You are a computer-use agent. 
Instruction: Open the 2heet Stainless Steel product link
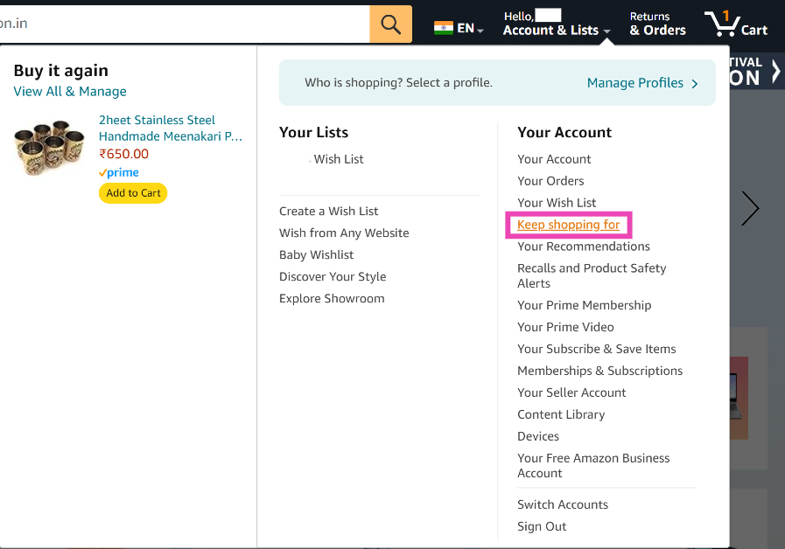coord(170,129)
